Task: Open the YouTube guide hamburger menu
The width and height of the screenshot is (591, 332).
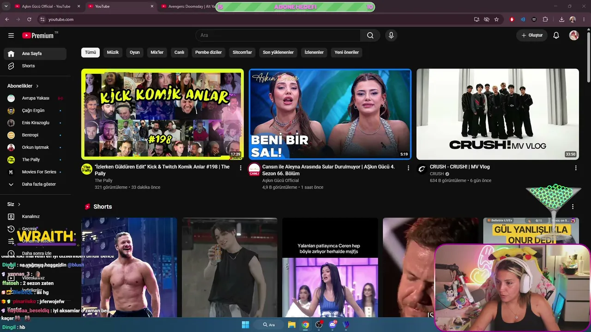Action: (11, 36)
